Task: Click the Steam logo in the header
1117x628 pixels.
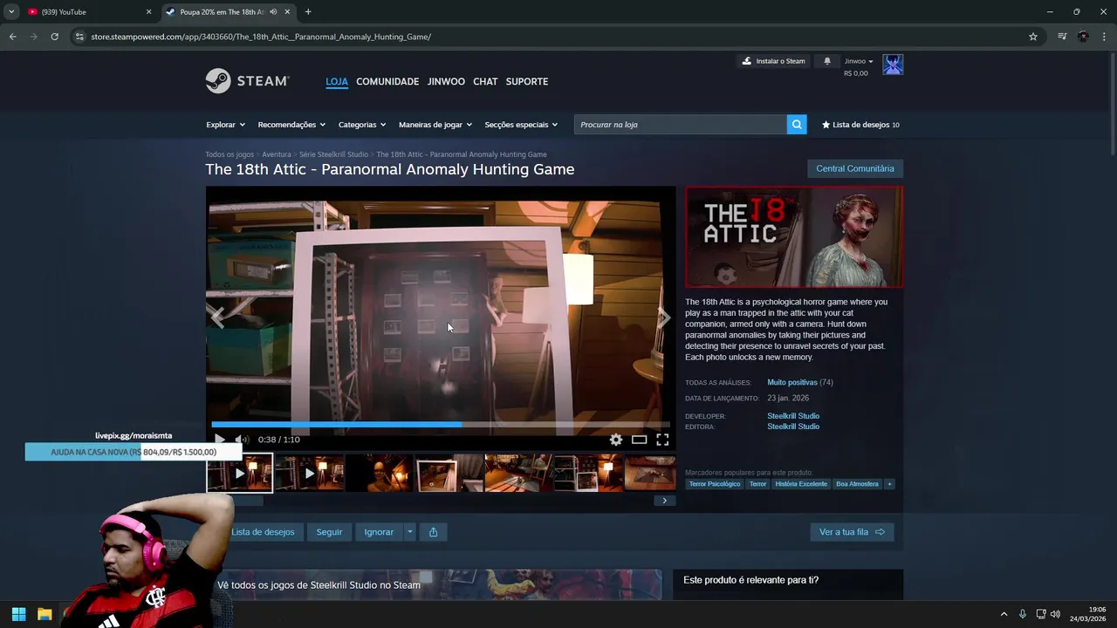Action: pos(247,81)
